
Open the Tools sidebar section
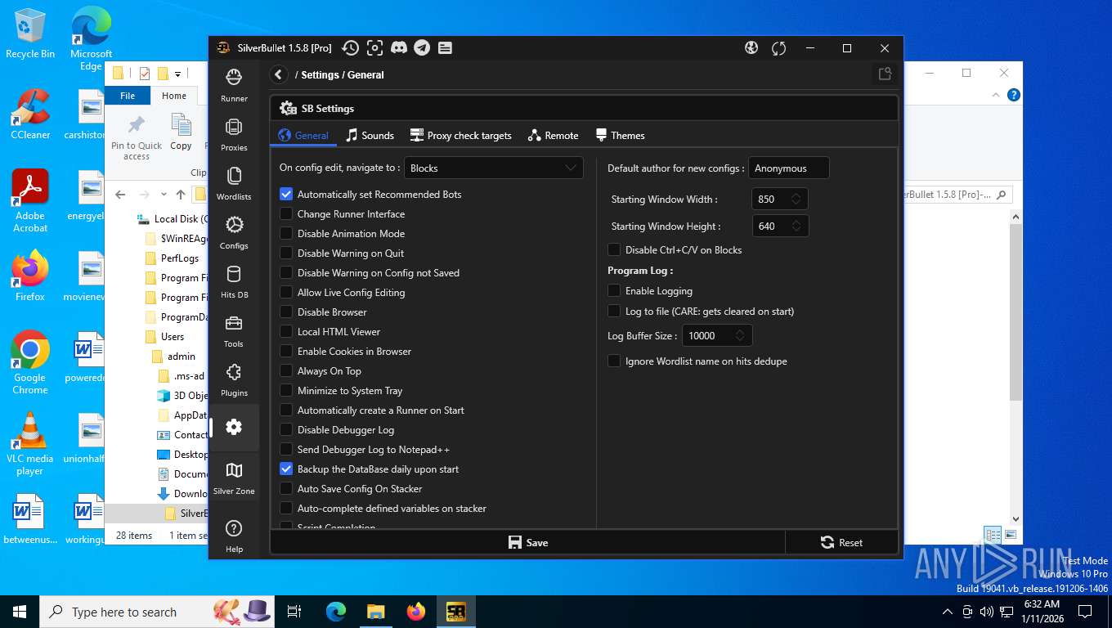pos(234,330)
